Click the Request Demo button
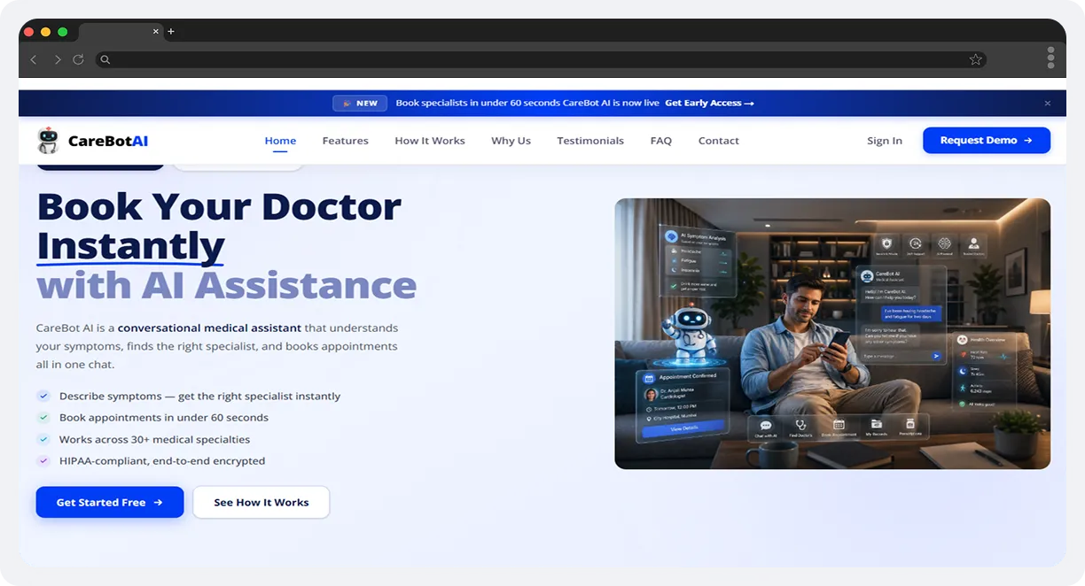This screenshot has width=1085, height=586. [x=987, y=140]
